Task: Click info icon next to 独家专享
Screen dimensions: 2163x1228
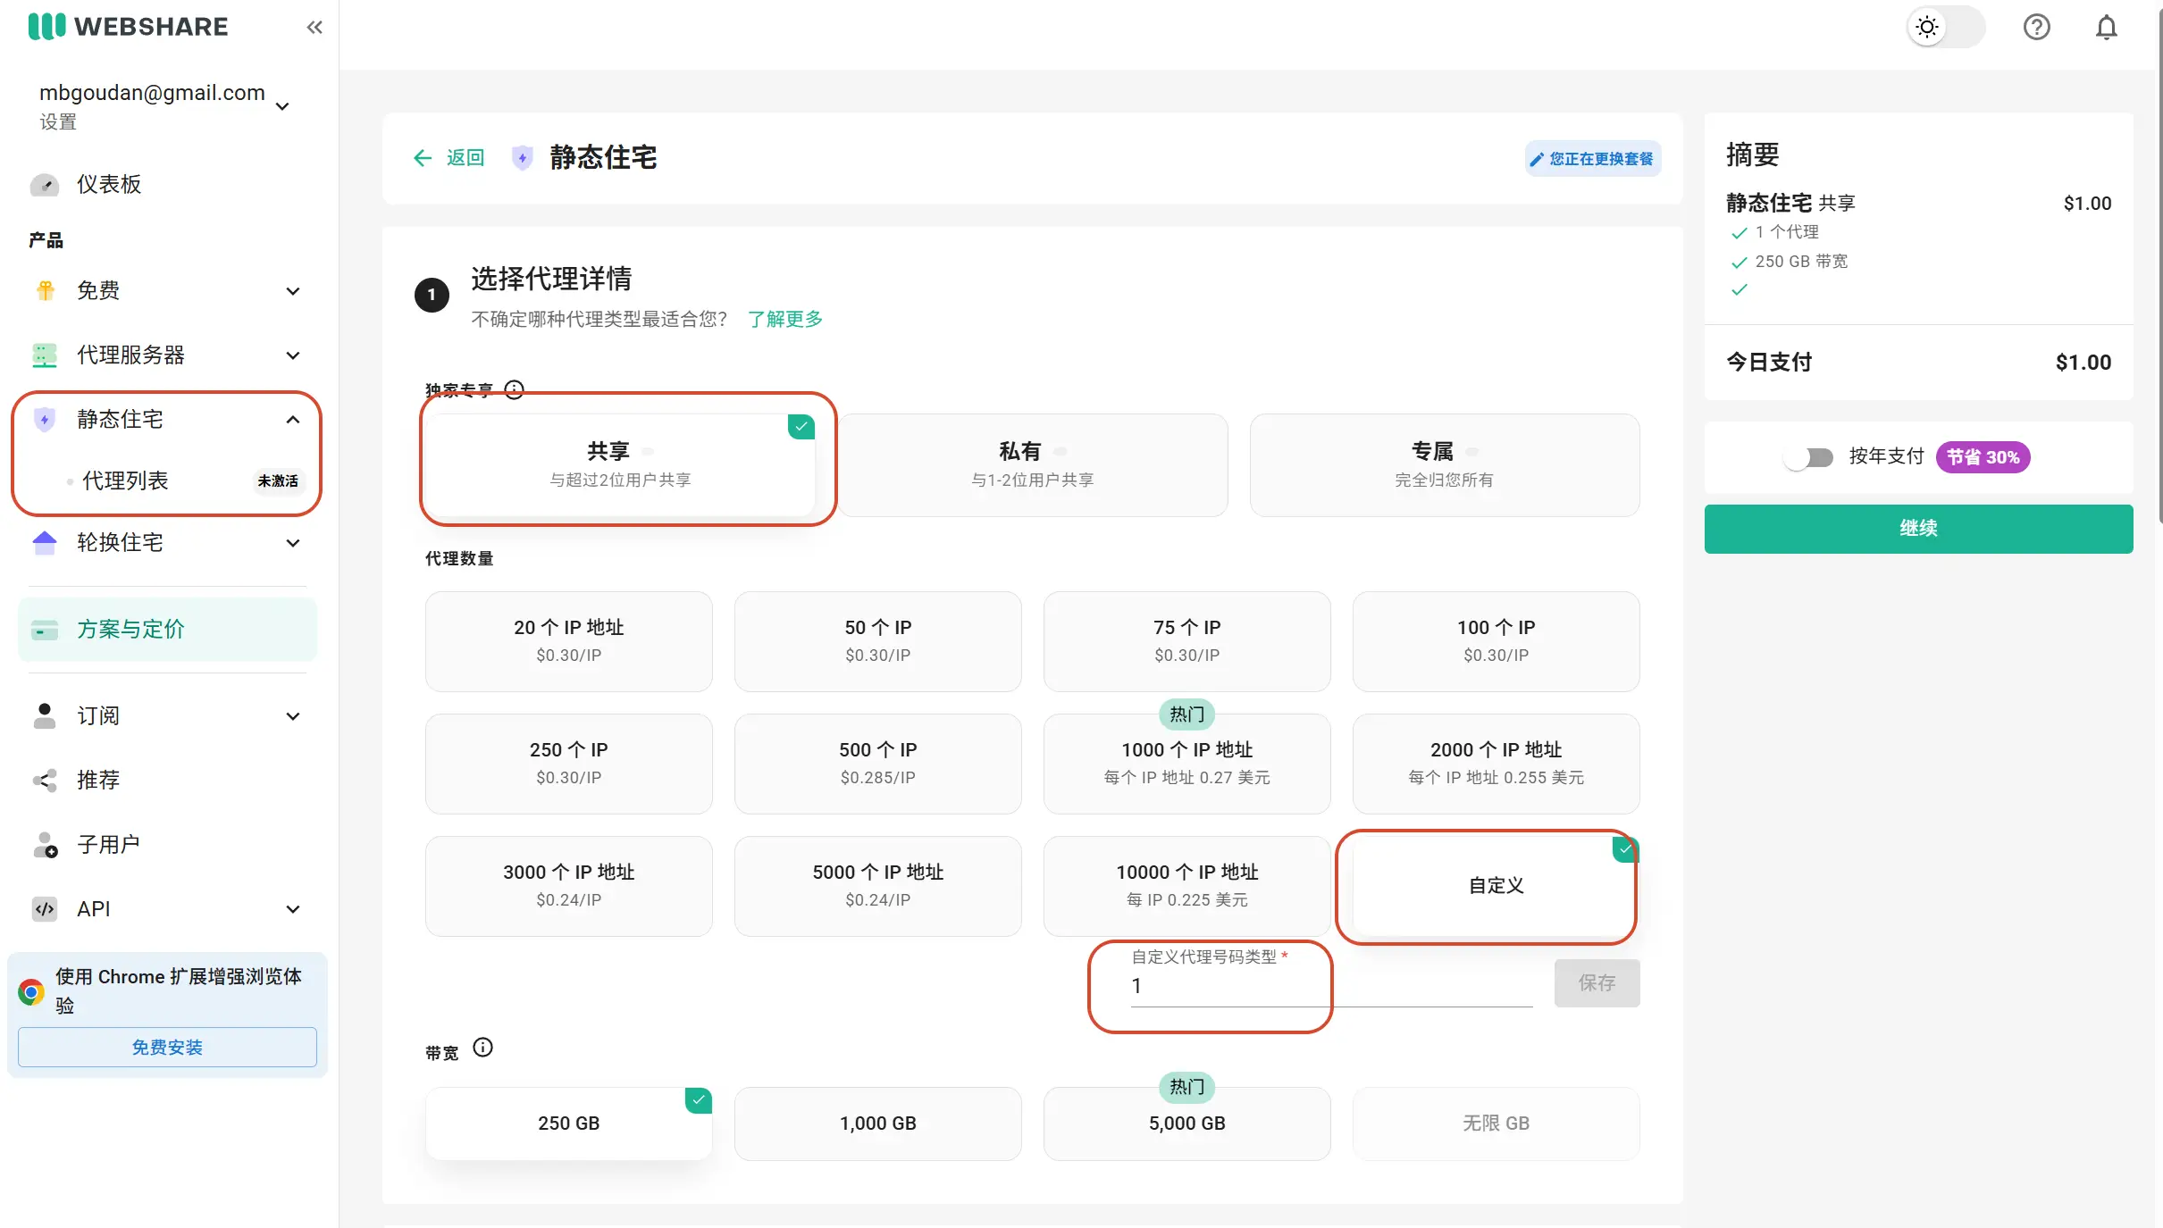Action: [x=514, y=389]
